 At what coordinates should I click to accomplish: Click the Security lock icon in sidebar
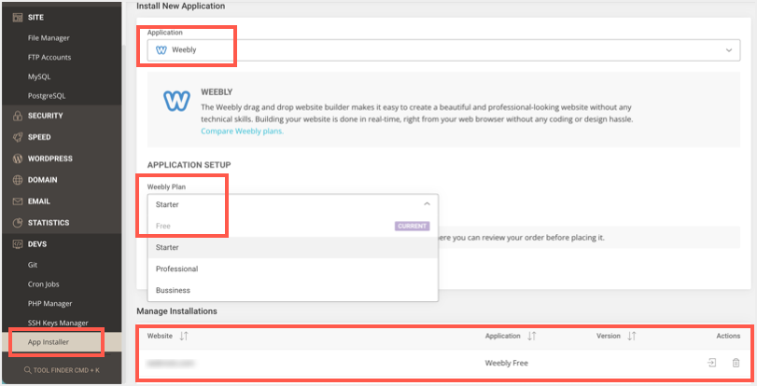pos(14,116)
